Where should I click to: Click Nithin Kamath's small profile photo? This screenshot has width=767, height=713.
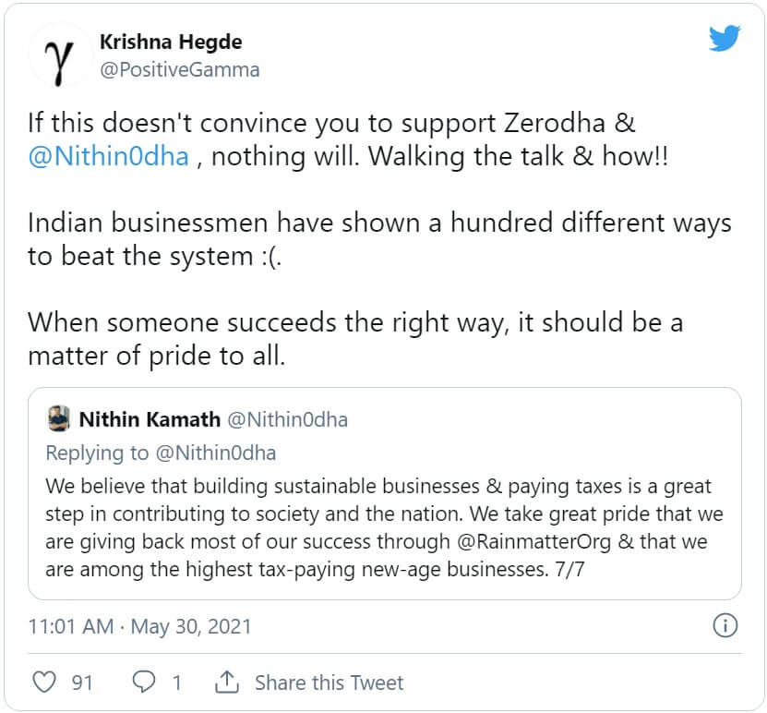[x=58, y=419]
